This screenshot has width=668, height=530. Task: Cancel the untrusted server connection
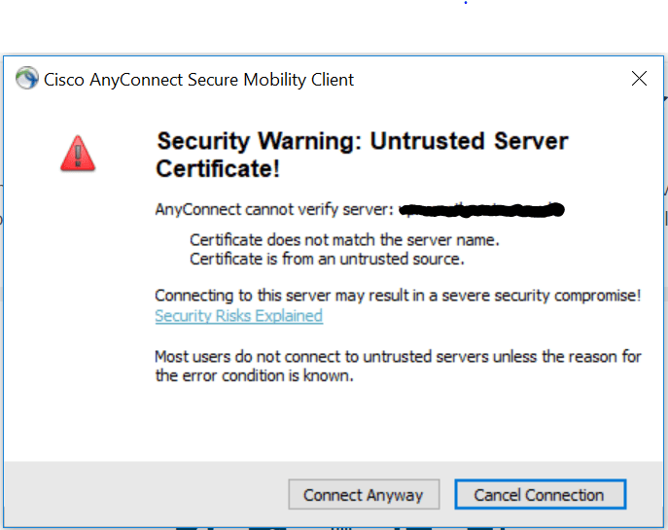pyautogui.click(x=541, y=494)
